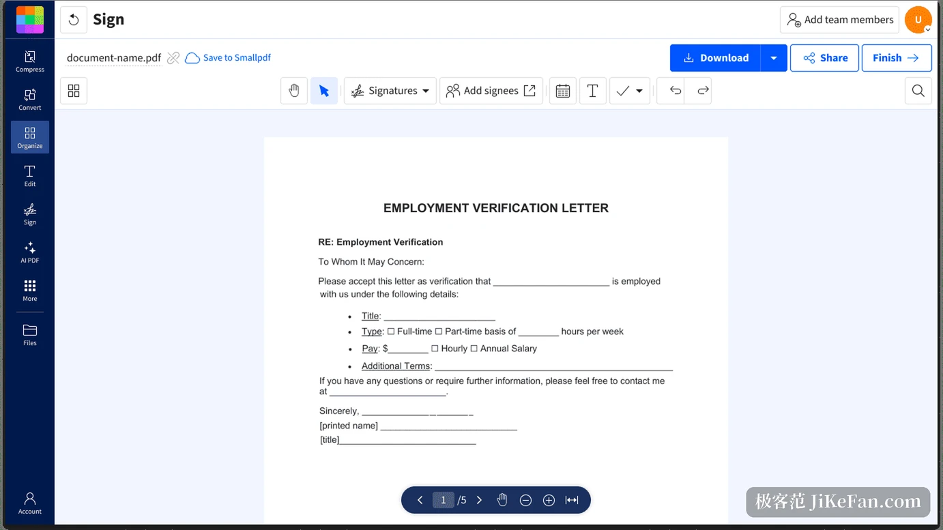
Task: Open Files in the sidebar
Action: point(30,335)
